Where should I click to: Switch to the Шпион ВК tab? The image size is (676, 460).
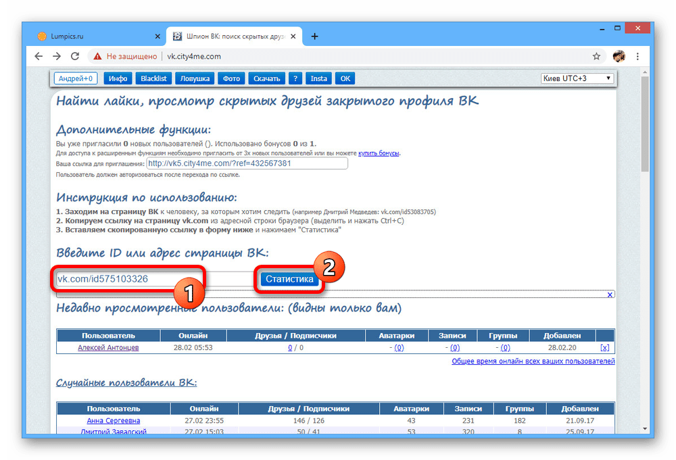coord(235,36)
